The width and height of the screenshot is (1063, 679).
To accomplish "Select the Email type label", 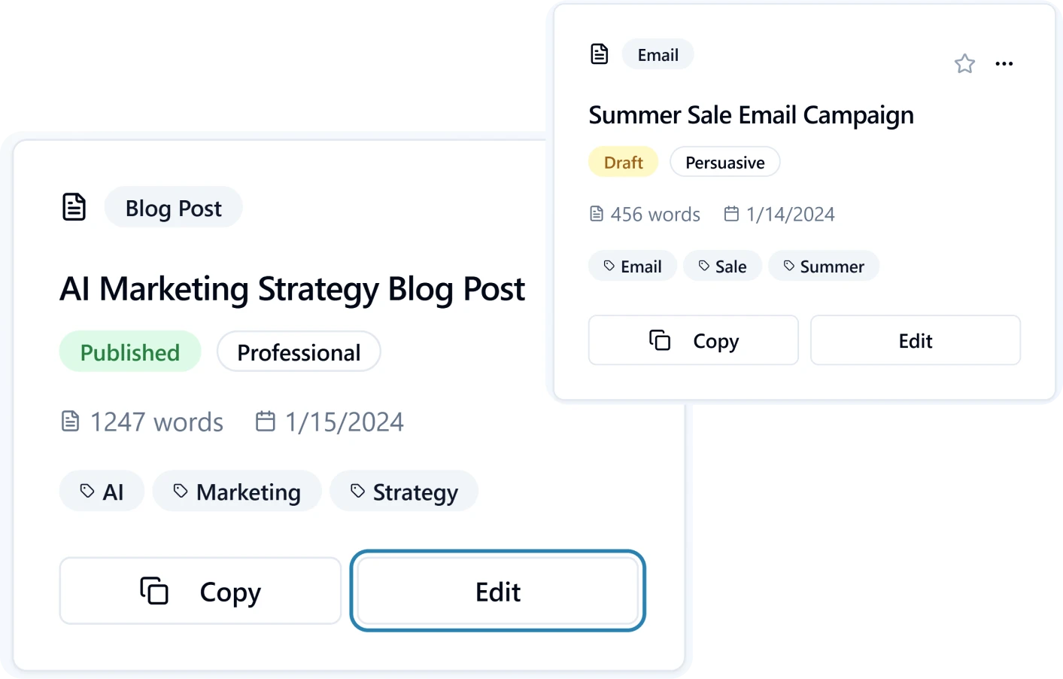I will point(658,53).
